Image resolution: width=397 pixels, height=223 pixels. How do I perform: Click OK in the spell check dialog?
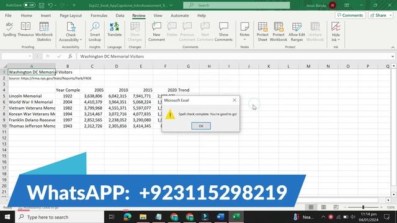tap(201, 126)
